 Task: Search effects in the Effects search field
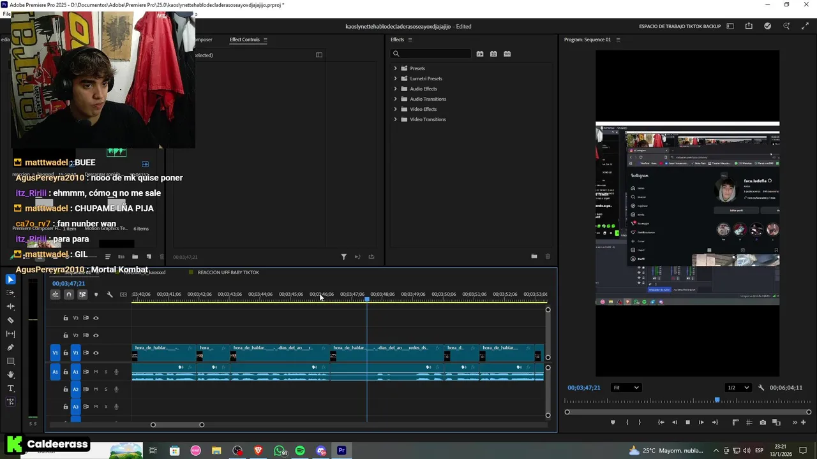[x=431, y=54]
